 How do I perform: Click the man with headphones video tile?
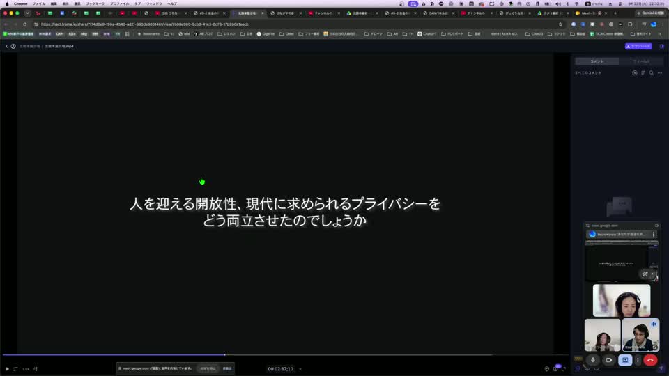(640, 335)
